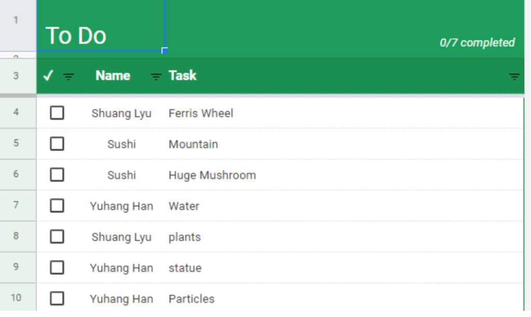This screenshot has height=317, width=531.
Task: Toggle the plants task checkbox
Action: click(x=57, y=237)
